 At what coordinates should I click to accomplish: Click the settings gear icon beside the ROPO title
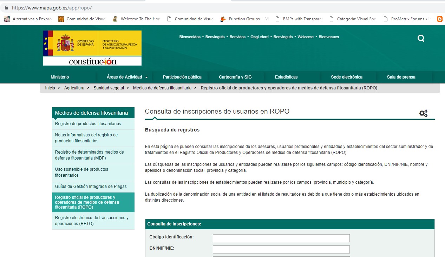click(423, 113)
